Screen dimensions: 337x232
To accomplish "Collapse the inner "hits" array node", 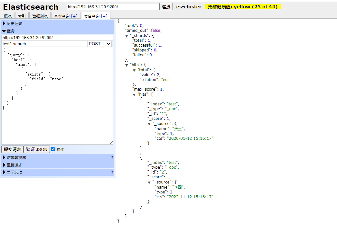I will point(134,95).
